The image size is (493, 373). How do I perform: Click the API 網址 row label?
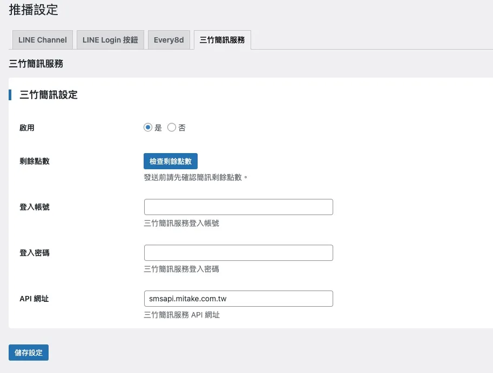tap(34, 298)
